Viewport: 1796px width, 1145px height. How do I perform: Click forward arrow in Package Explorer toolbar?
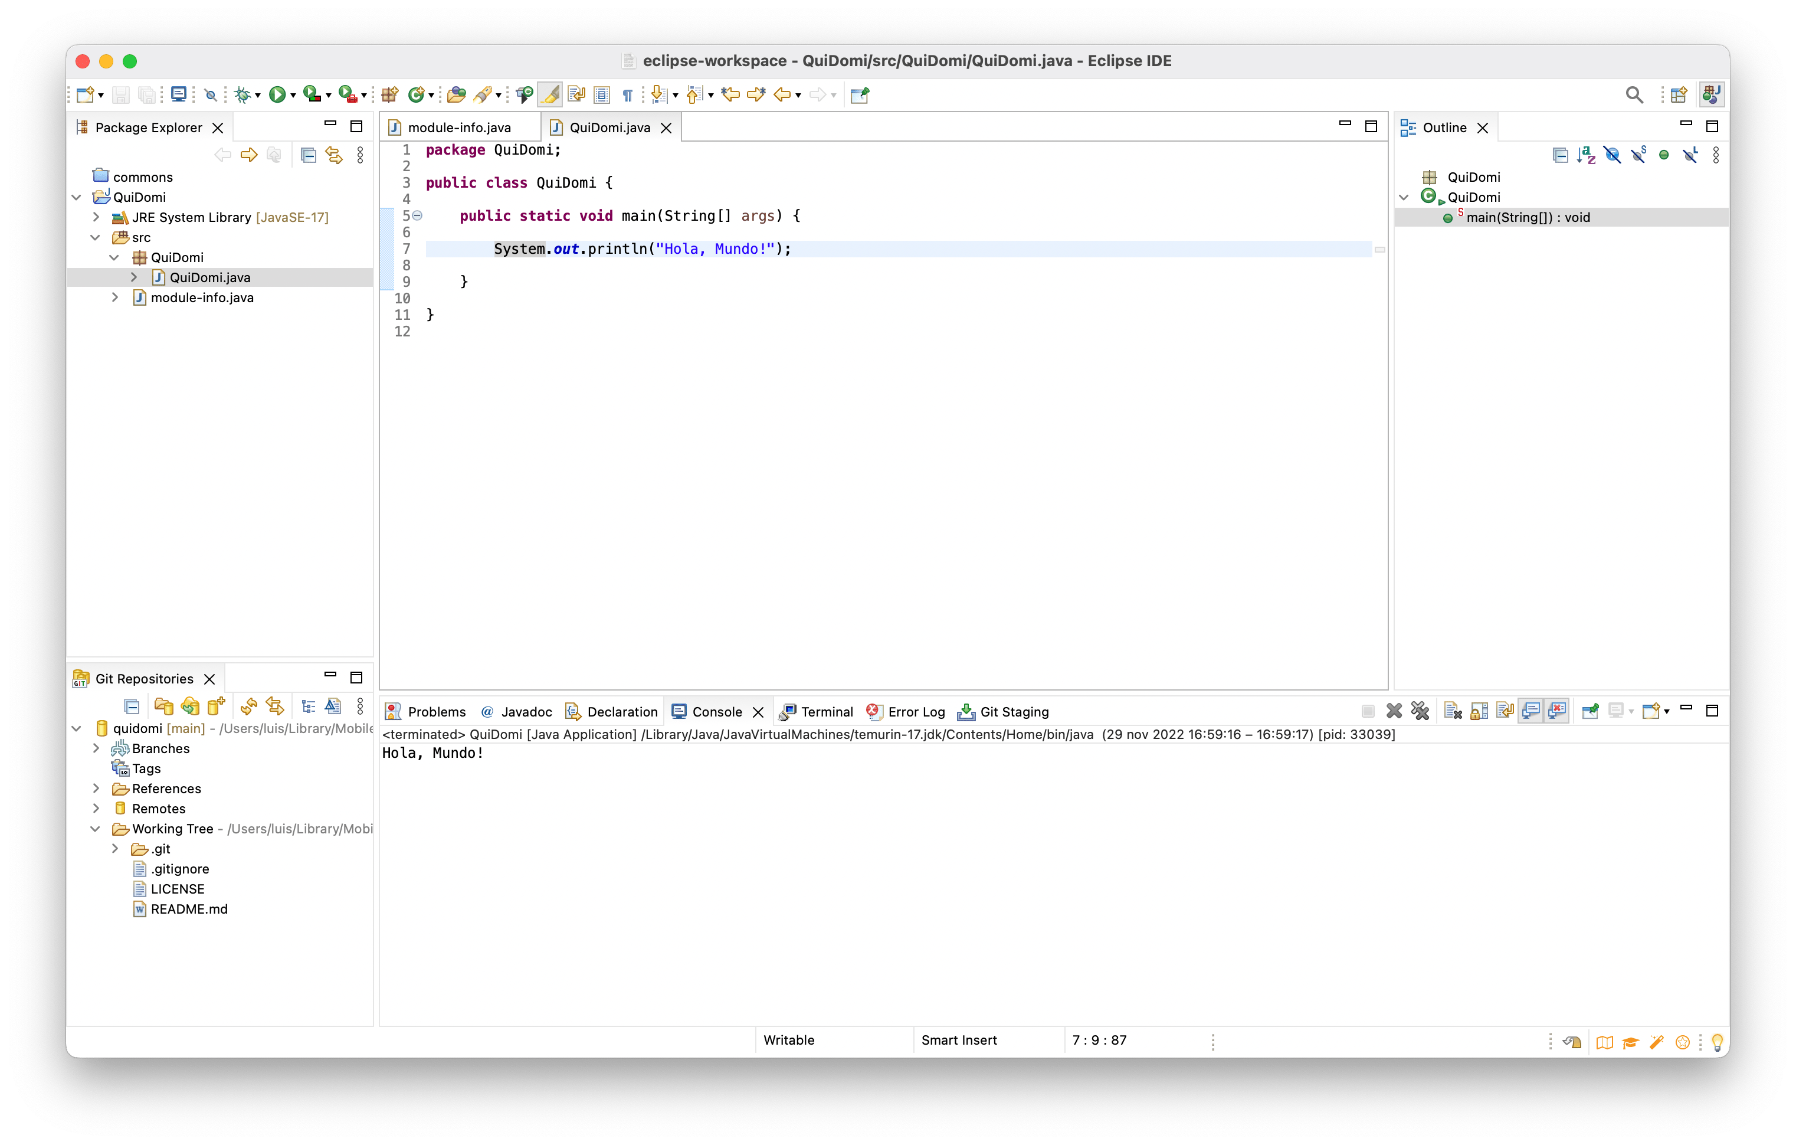tap(249, 155)
